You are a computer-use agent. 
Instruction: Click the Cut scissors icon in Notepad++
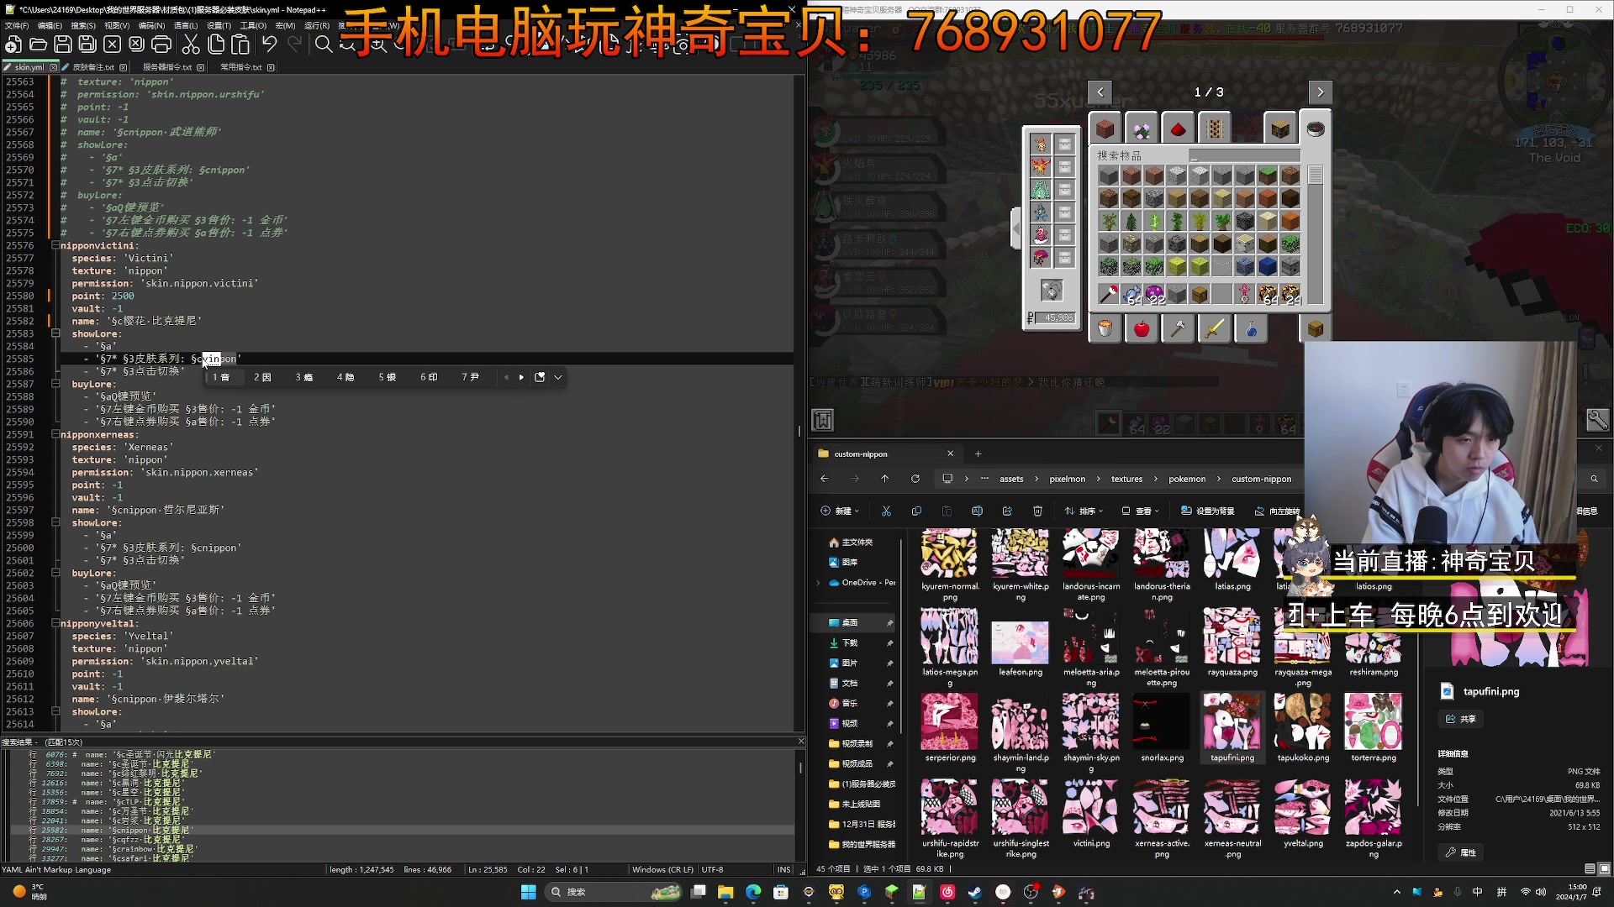pos(191,45)
